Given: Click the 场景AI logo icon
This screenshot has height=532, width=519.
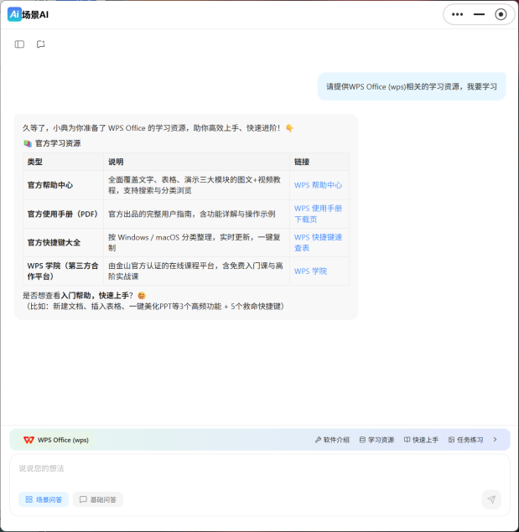Looking at the screenshot, I should (14, 14).
